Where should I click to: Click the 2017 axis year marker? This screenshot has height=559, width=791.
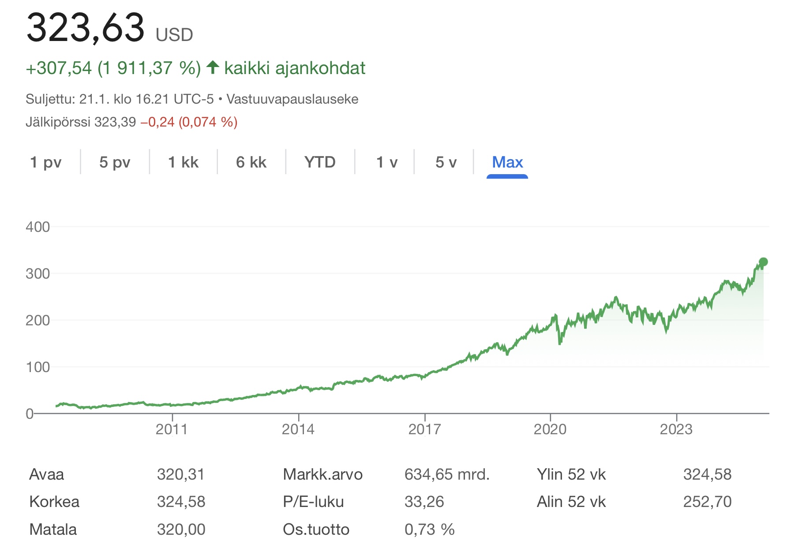(424, 429)
